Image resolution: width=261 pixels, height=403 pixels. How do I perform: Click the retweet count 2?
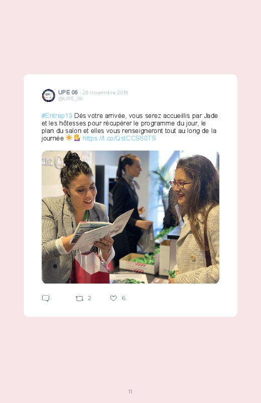point(89,298)
